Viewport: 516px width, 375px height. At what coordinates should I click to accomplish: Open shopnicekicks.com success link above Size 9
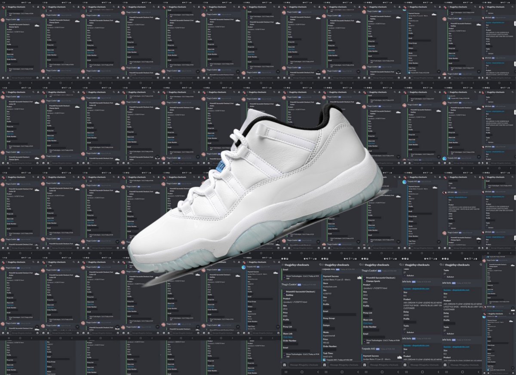click(x=416, y=345)
